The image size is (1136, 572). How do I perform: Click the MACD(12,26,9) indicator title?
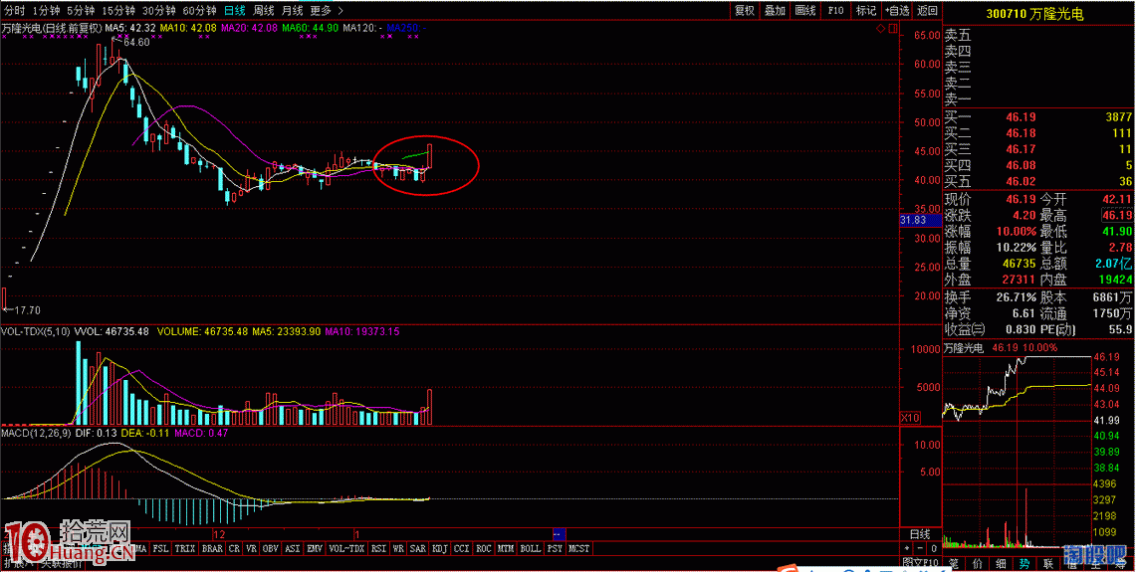coord(35,433)
